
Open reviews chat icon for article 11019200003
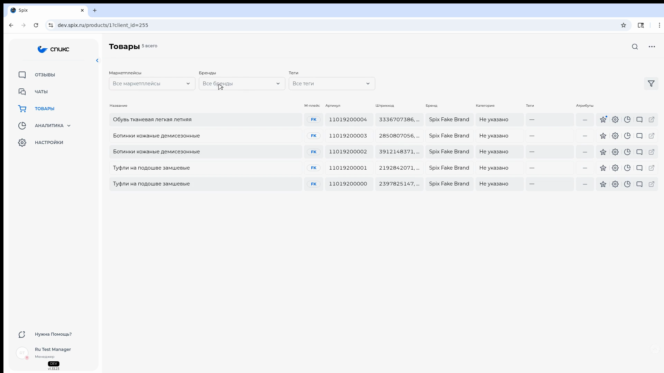(x=639, y=136)
